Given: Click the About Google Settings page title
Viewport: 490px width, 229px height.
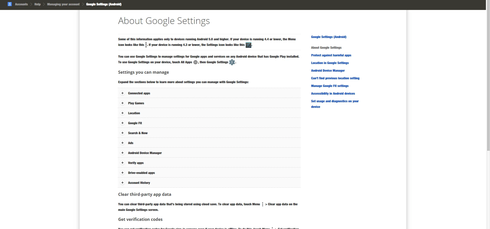Looking at the screenshot, I should tap(164, 21).
